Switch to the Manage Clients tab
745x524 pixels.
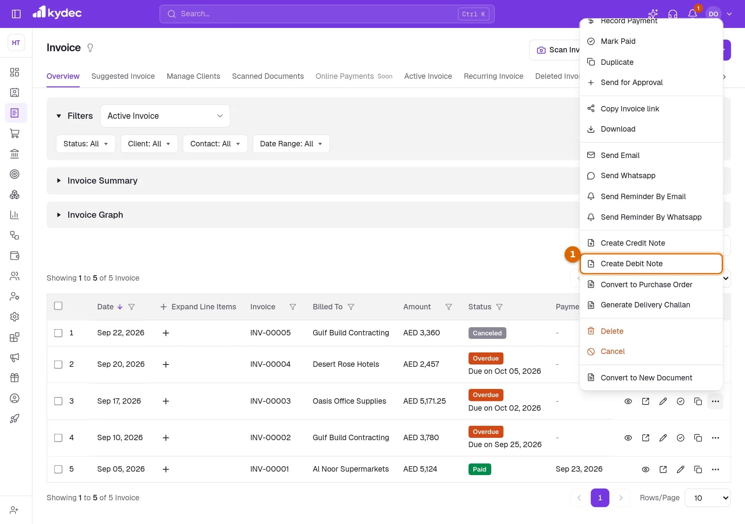[193, 76]
